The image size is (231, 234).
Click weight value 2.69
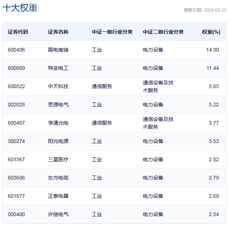214,196
